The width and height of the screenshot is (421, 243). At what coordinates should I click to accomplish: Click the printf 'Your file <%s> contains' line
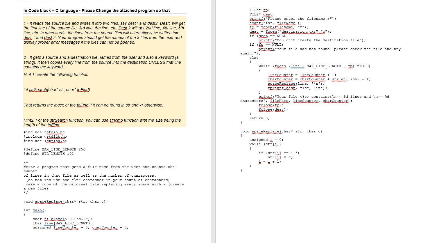click(315, 99)
